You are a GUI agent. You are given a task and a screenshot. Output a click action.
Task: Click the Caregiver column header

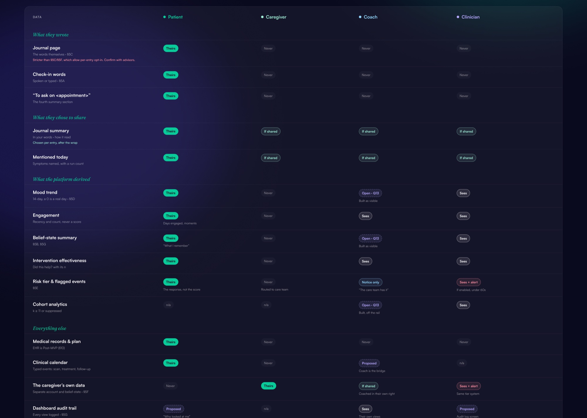[274, 17]
